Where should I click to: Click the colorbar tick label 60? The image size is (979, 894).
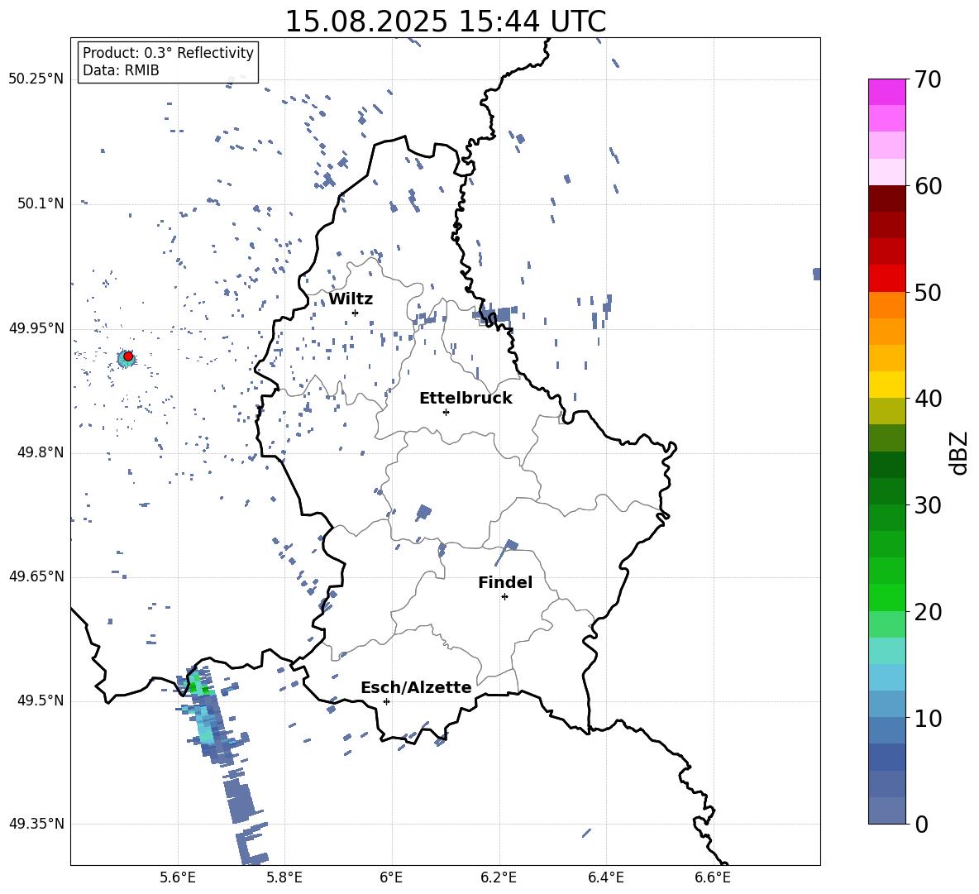coord(928,186)
